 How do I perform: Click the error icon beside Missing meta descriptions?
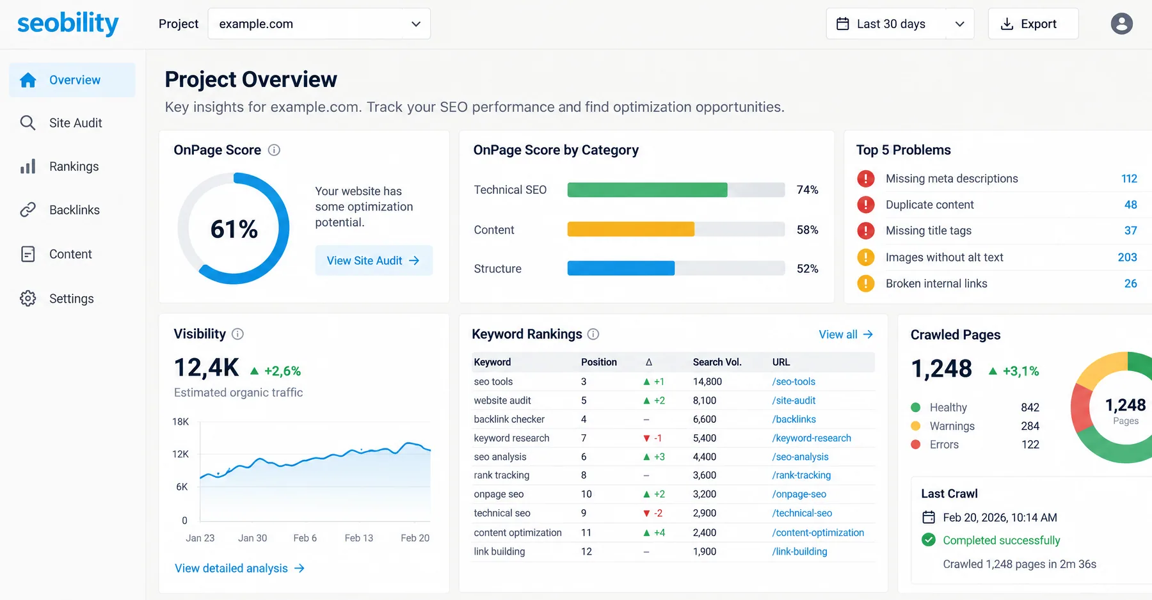coord(866,178)
